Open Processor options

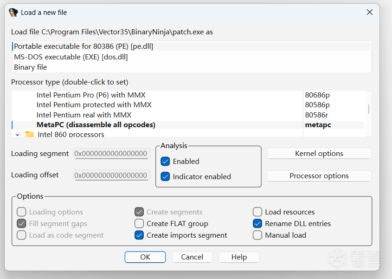319,176
